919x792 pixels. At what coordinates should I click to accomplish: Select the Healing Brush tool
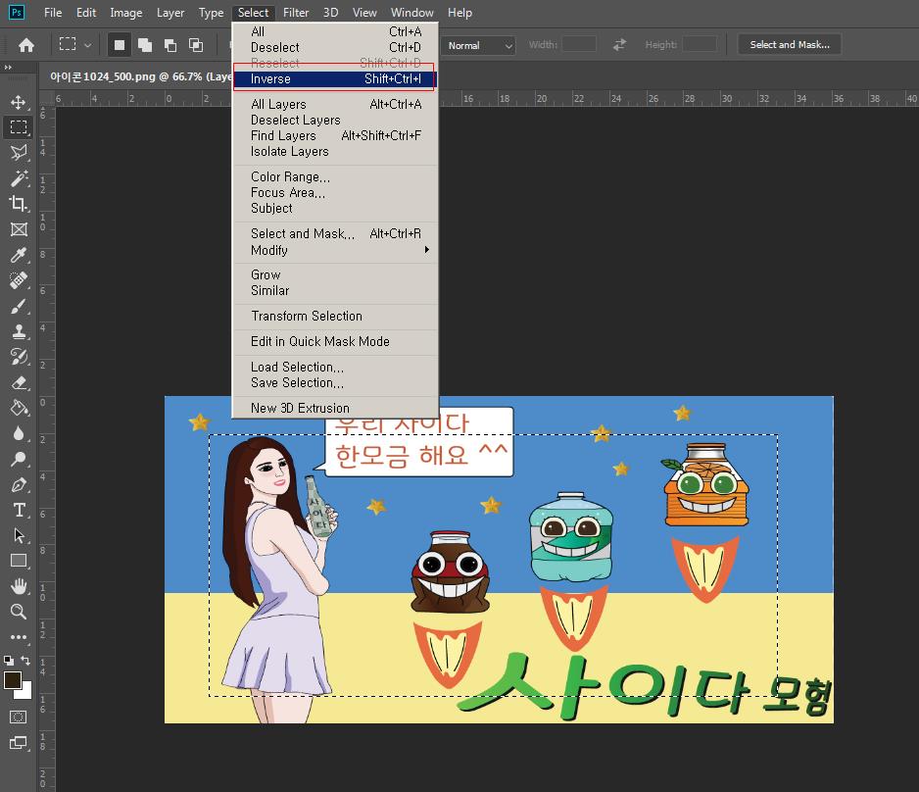(x=19, y=280)
